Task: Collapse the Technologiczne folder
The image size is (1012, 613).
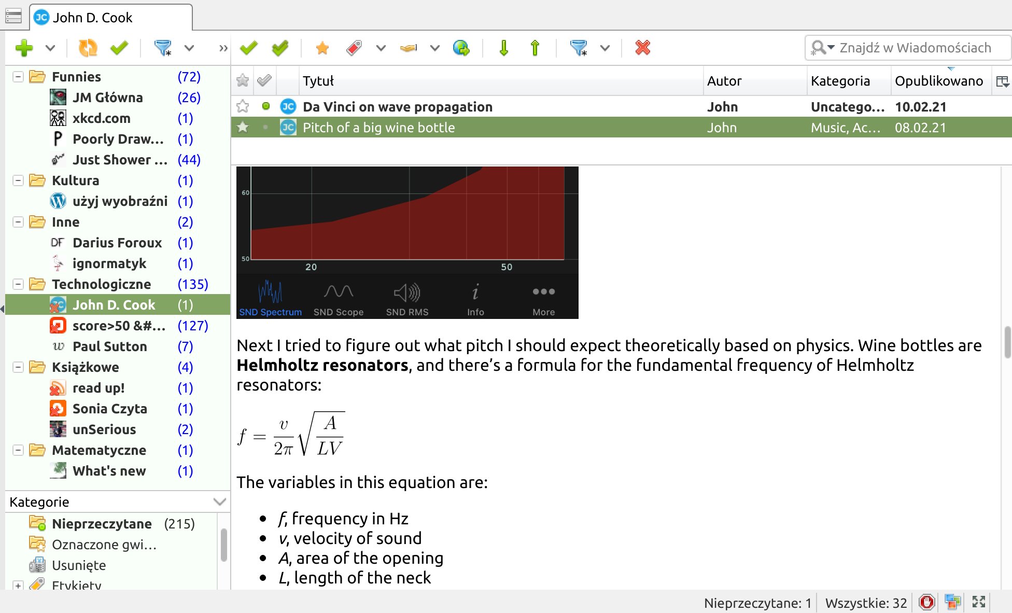Action: click(x=18, y=284)
